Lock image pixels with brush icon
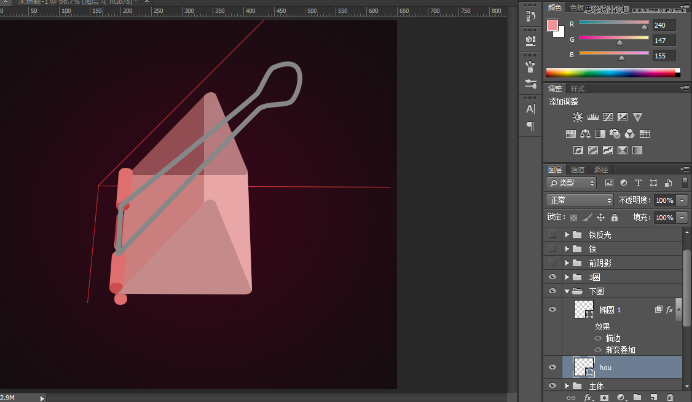Screen dimensions: 692x402 587,218
